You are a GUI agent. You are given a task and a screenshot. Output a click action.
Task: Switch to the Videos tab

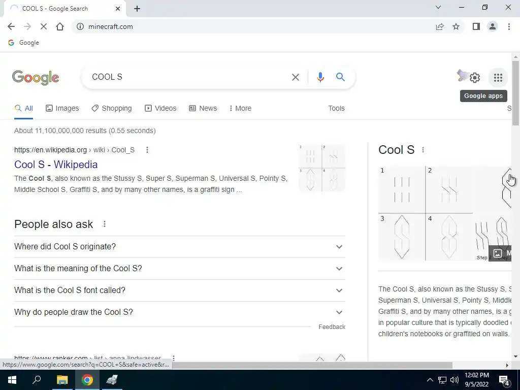point(160,109)
